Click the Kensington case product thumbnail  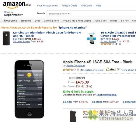[6, 38]
